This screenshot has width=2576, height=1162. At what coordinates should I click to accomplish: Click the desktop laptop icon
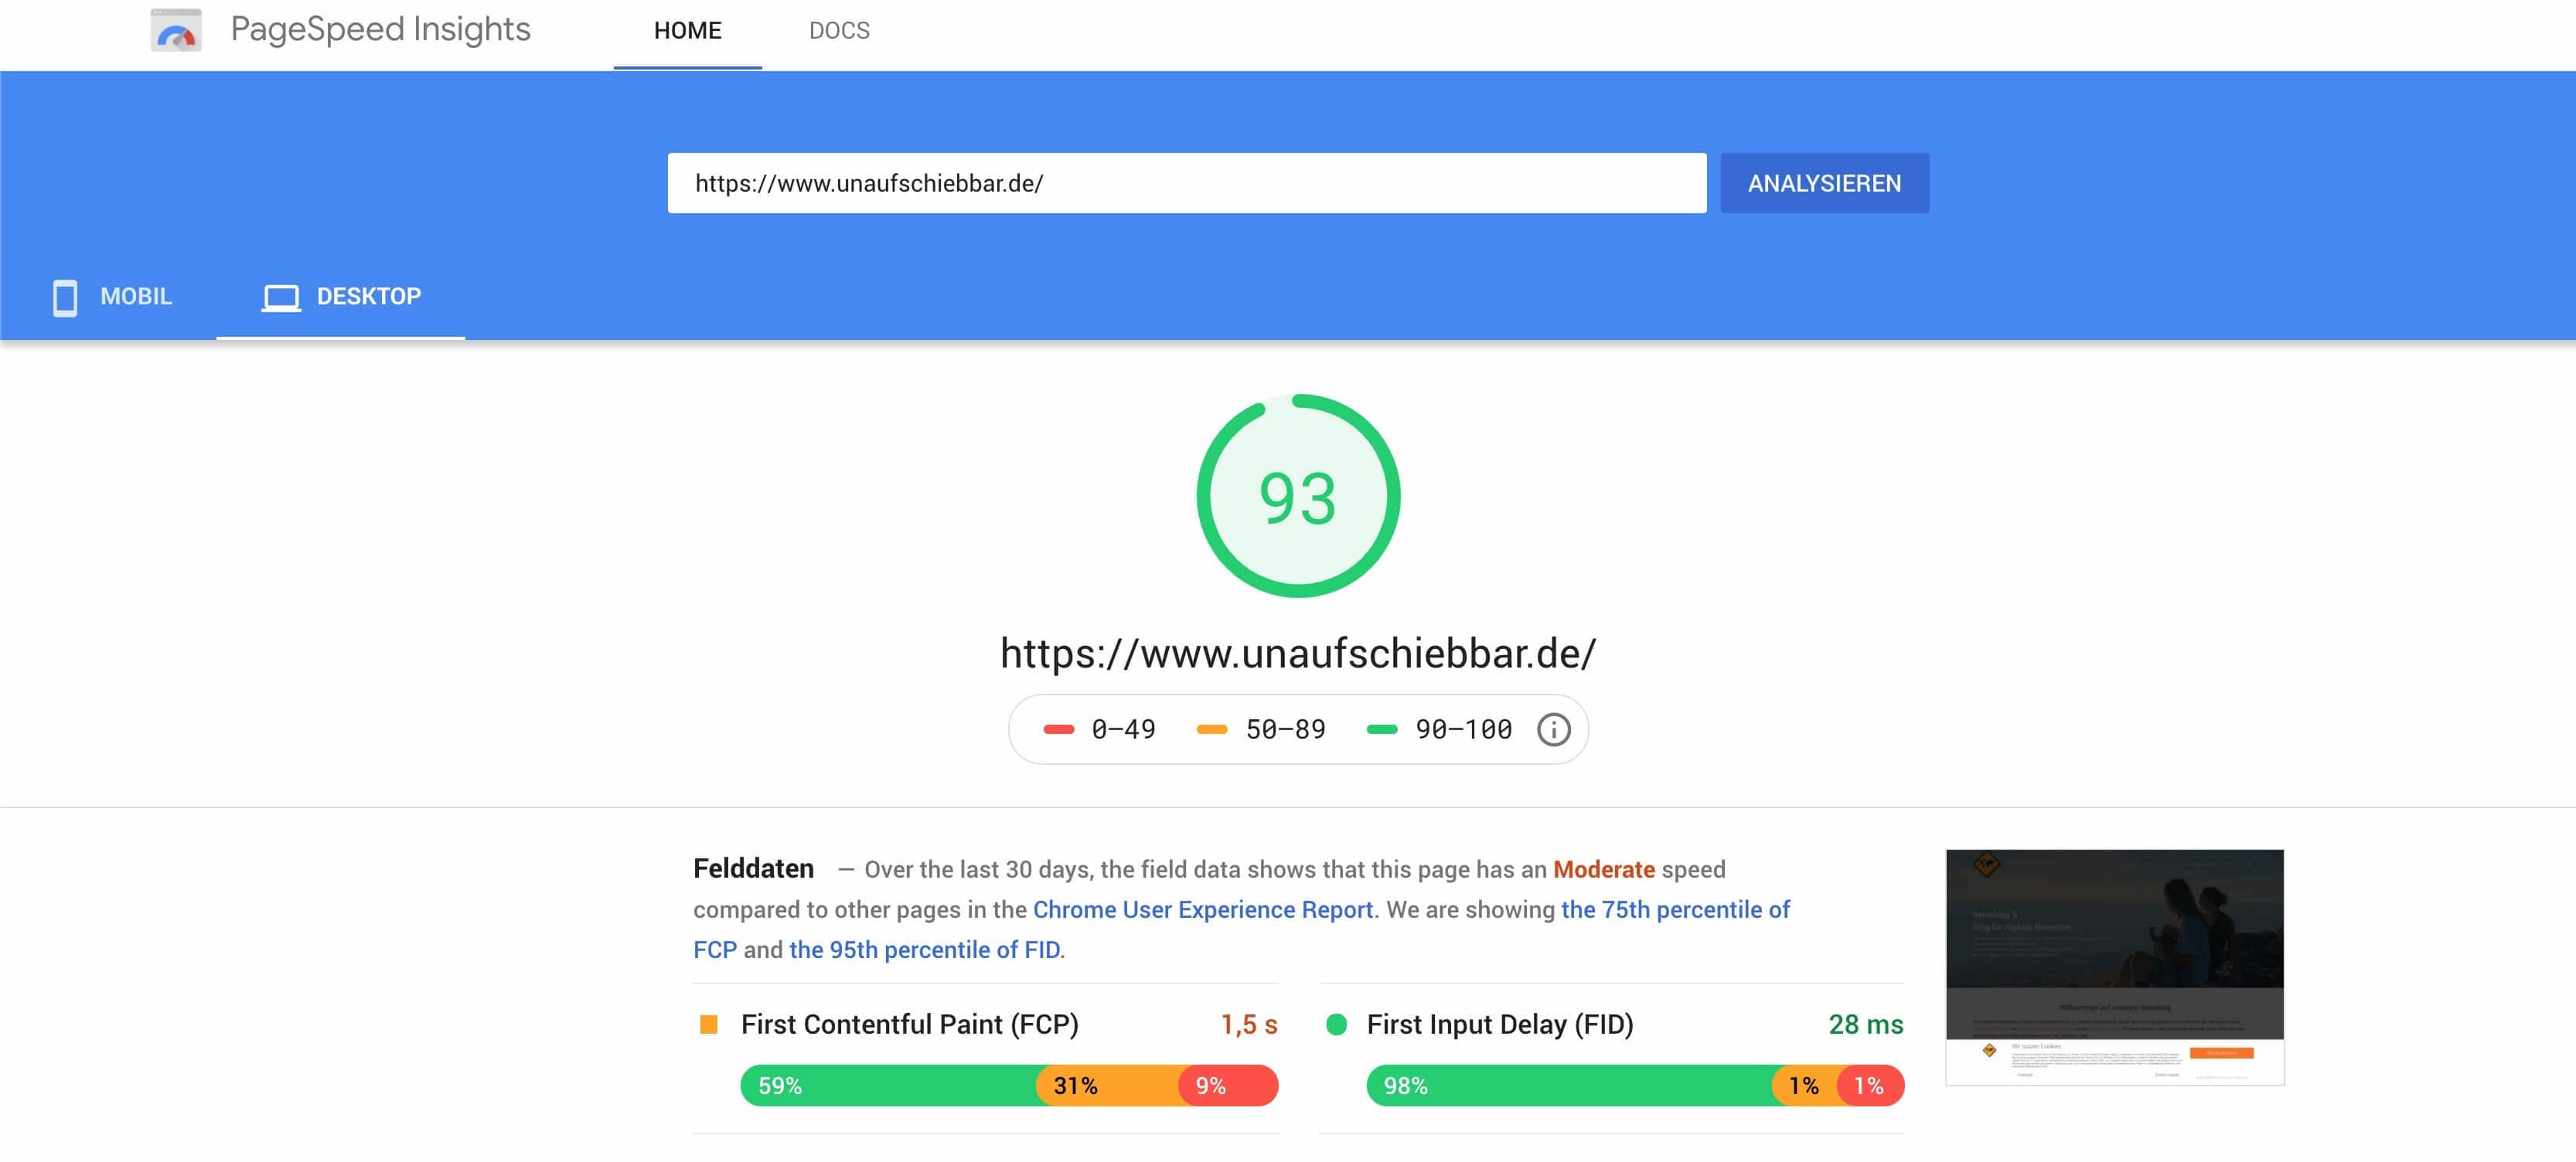281,297
